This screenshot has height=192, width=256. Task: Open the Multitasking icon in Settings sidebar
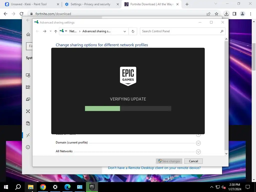[28, 87]
